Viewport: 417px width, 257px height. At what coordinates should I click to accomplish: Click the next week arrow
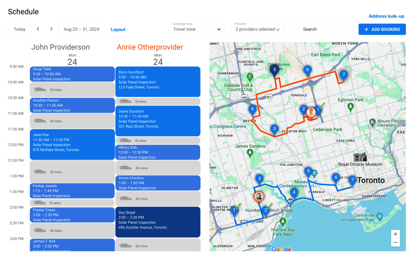(51, 29)
